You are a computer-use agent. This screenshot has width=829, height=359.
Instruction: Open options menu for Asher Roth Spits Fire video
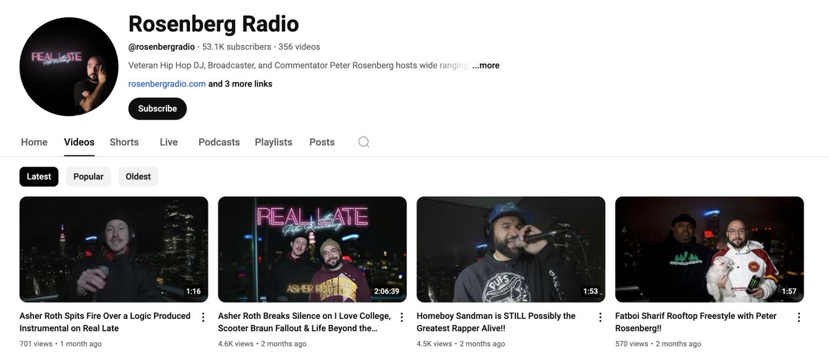[203, 318]
